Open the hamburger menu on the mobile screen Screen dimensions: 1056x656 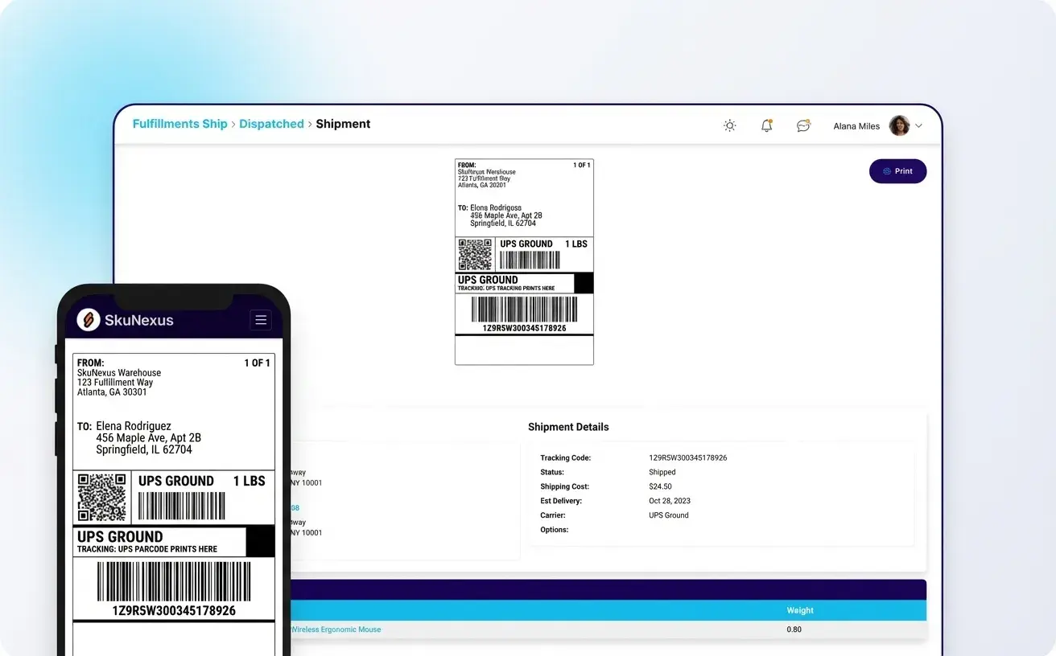point(261,319)
